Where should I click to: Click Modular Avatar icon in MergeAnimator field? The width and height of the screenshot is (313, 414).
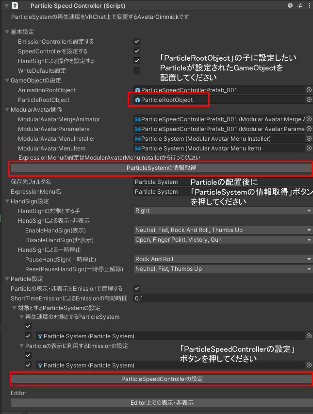(x=137, y=119)
